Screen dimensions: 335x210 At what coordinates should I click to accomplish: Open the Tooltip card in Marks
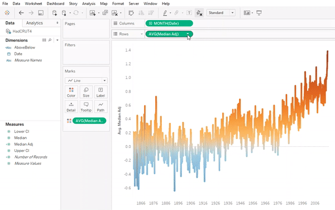[x=86, y=107]
